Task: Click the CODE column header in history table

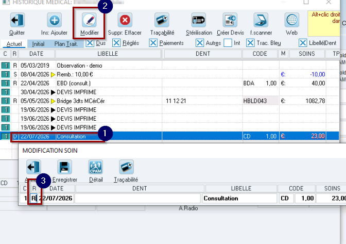Action: pyautogui.click(x=259, y=54)
